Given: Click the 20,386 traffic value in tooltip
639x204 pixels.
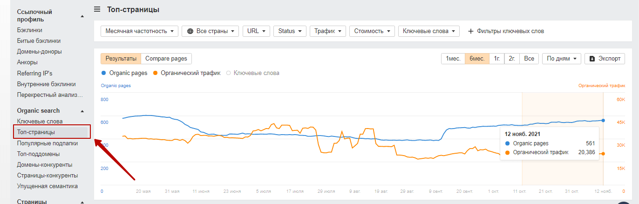Looking at the screenshot, I should (586, 152).
